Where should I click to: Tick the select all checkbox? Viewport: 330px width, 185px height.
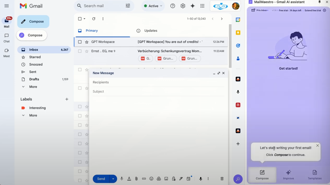point(80,19)
